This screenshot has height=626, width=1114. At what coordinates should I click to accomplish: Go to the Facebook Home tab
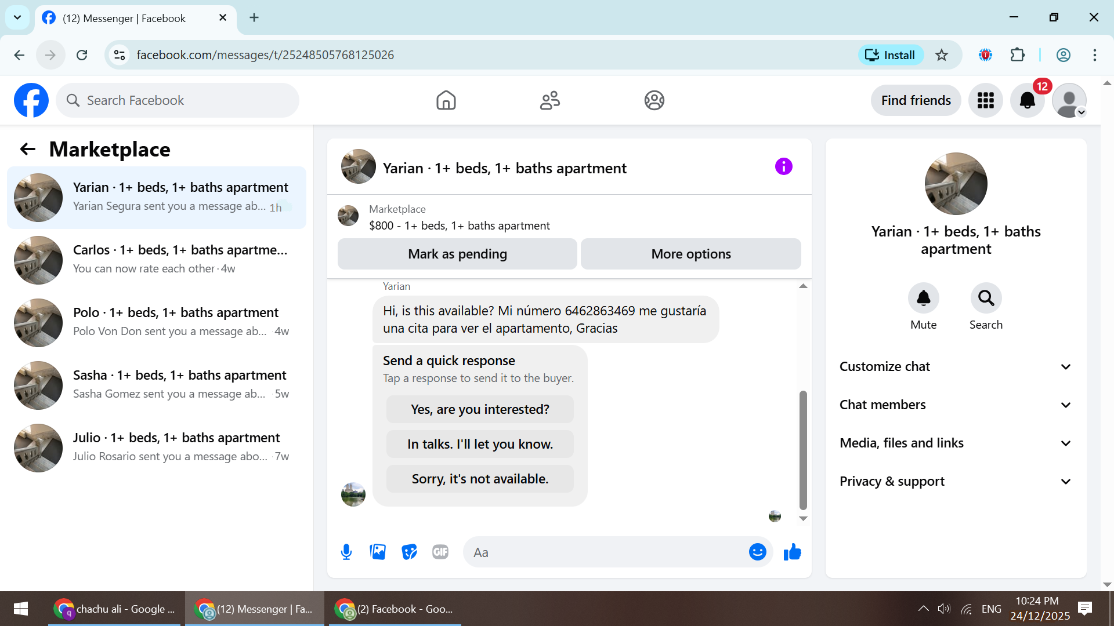coord(446,100)
